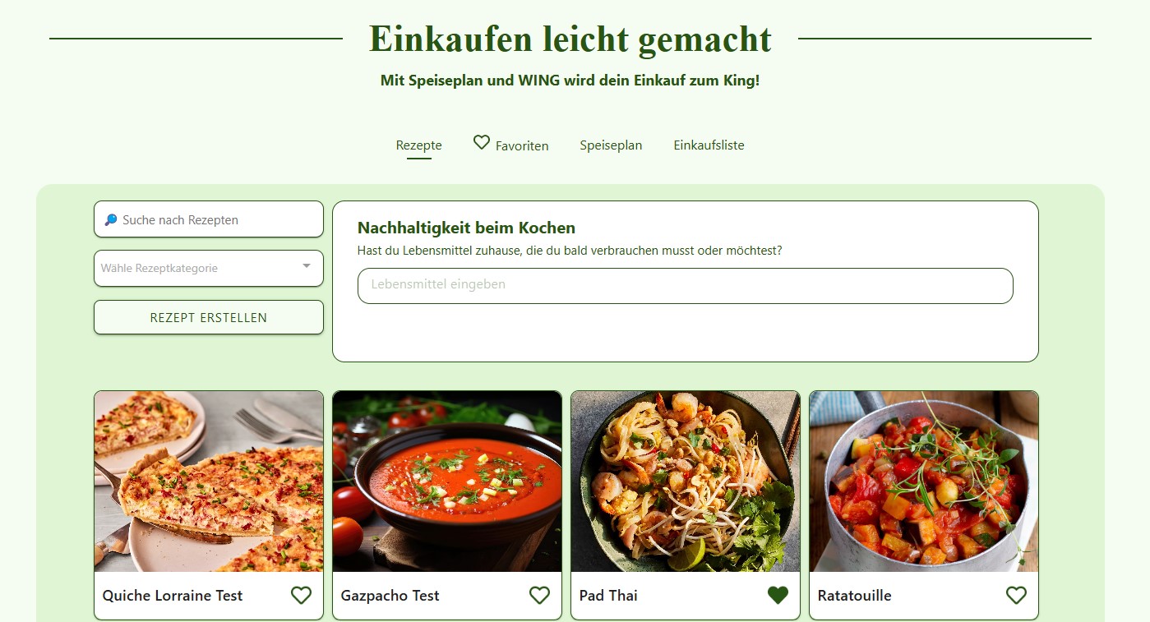Mark Ratatouille as a favorite
Screen dimensions: 1150x622
click(1017, 595)
